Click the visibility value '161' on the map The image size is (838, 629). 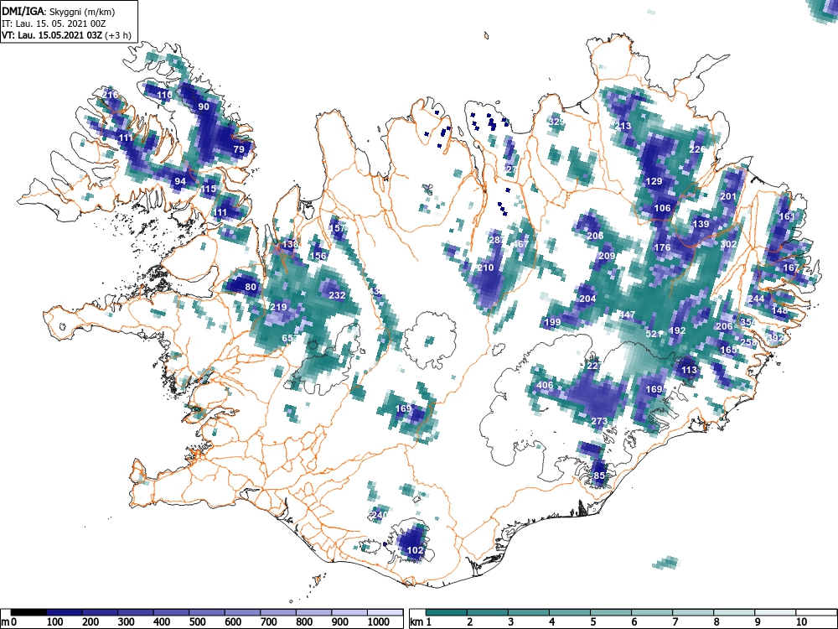pos(787,216)
